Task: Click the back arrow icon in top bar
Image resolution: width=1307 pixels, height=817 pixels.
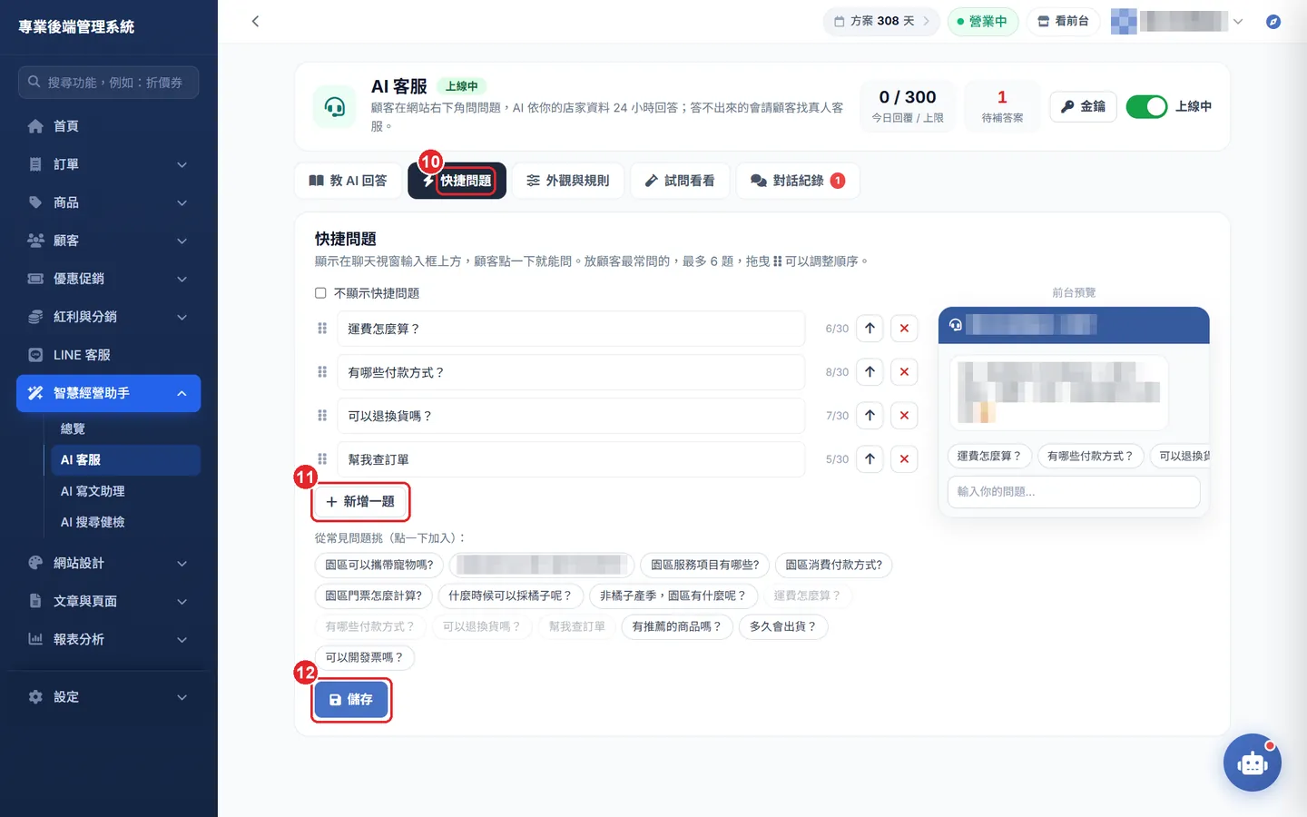Action: [255, 21]
